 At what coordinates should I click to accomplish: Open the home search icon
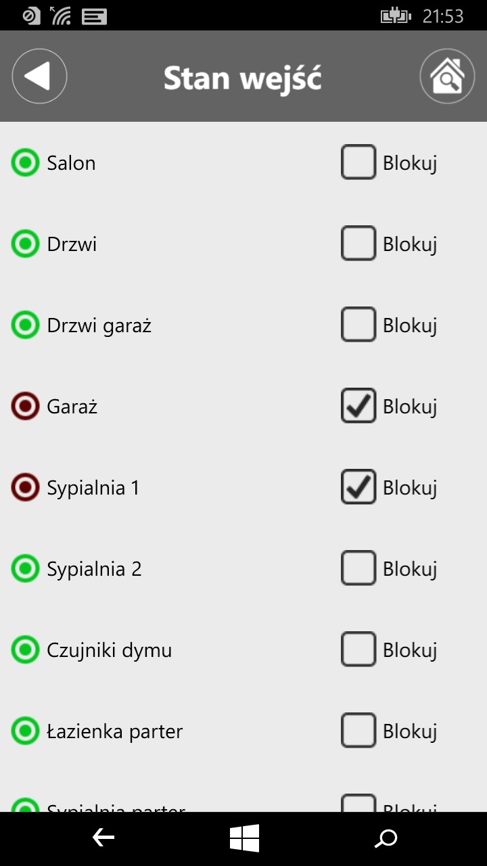coord(447,76)
